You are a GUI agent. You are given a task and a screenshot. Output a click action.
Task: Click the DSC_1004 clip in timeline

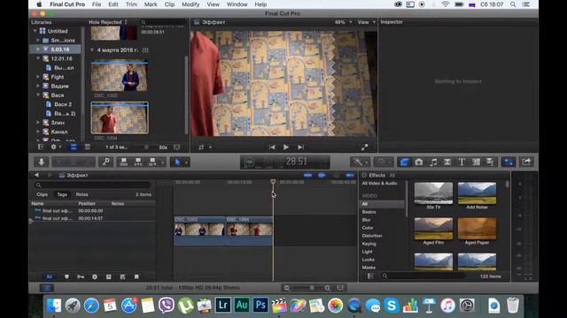click(250, 231)
